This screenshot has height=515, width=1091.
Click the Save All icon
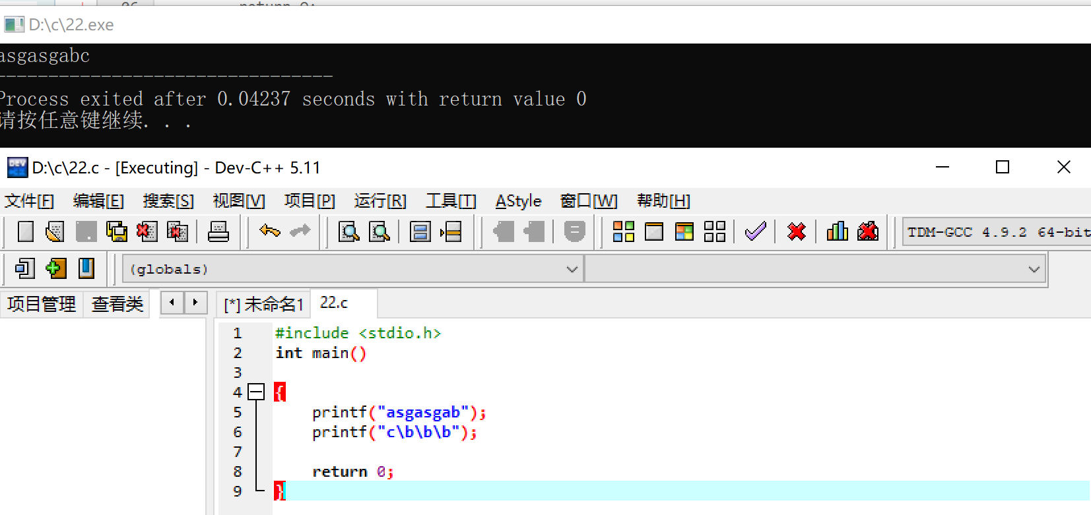[x=117, y=231]
